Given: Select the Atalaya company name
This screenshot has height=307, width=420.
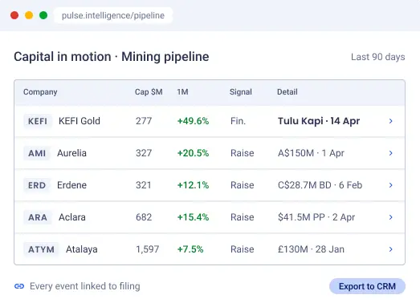Looking at the screenshot, I should 82,249.
